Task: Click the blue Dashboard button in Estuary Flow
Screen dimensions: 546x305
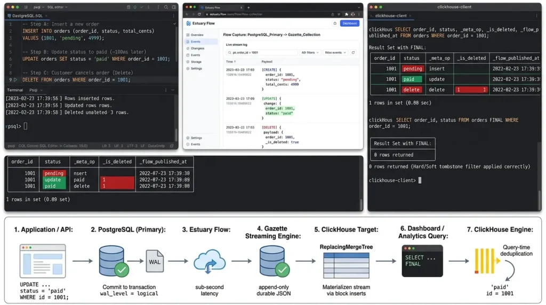Action: (350, 23)
